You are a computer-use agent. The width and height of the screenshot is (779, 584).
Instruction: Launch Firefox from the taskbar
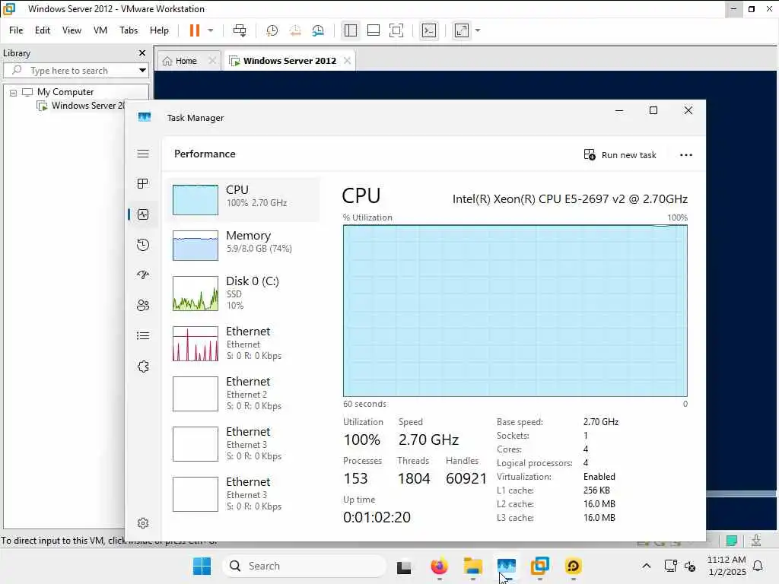point(439,566)
